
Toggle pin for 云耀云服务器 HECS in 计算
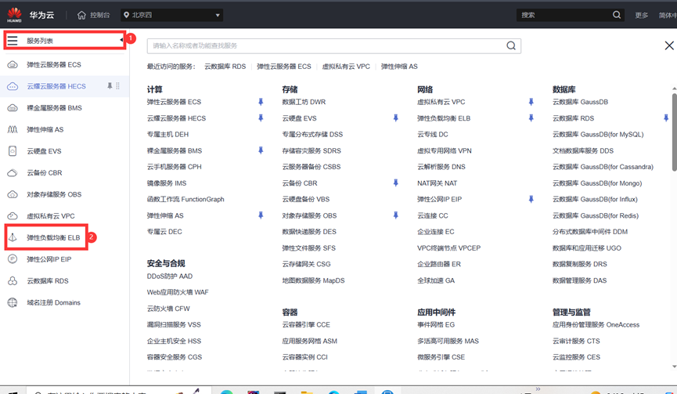tap(261, 118)
